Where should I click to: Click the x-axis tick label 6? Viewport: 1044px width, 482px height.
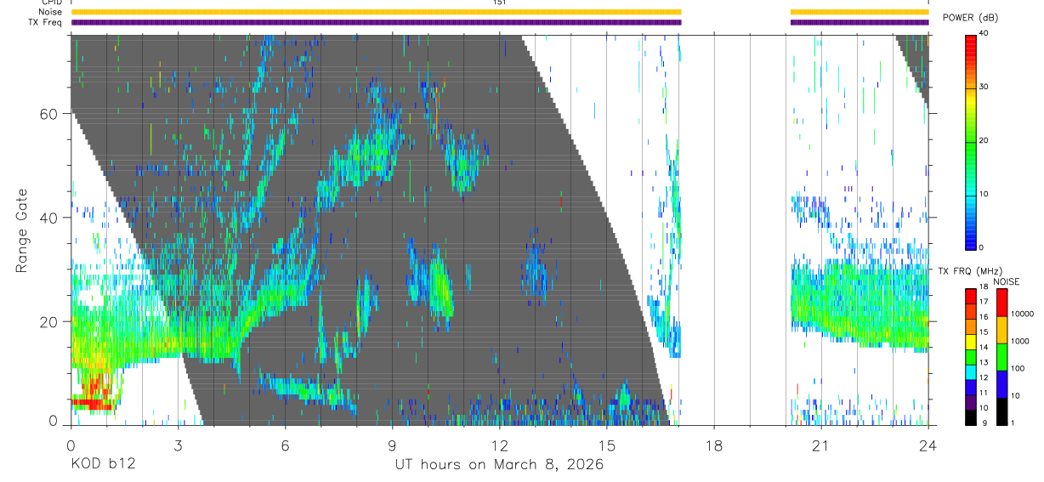(285, 445)
